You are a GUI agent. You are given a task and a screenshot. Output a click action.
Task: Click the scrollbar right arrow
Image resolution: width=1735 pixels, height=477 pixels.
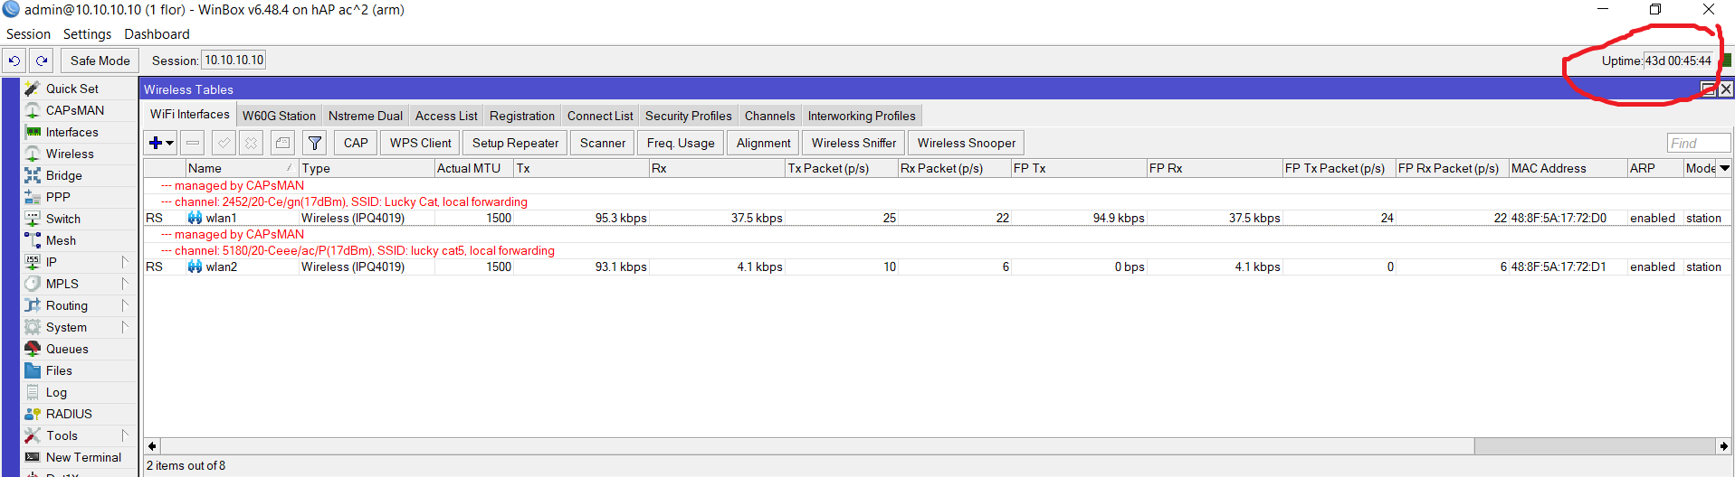(1723, 446)
